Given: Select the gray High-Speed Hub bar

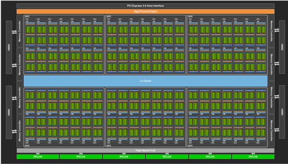Looking at the screenshot, I should click(x=145, y=150).
